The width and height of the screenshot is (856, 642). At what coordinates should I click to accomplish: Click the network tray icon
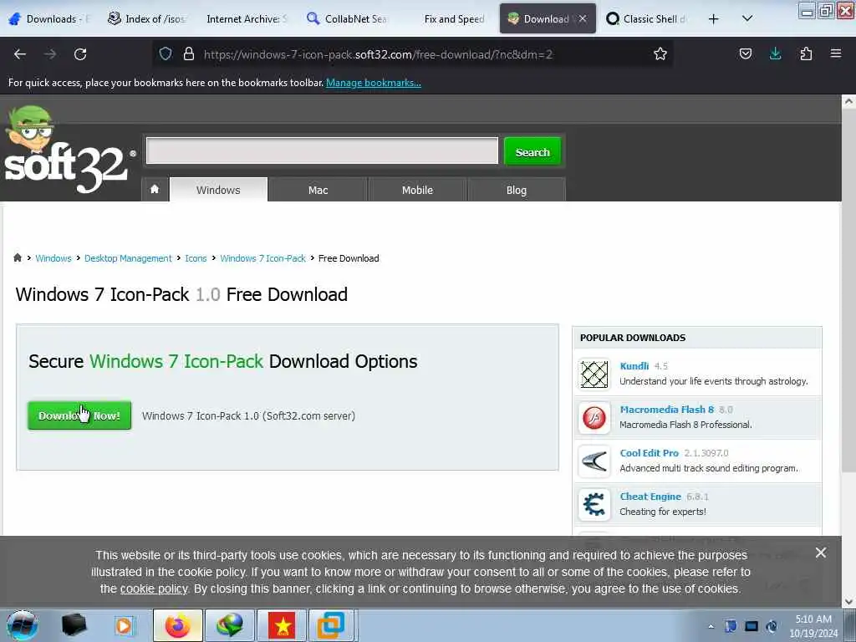[x=752, y=626]
